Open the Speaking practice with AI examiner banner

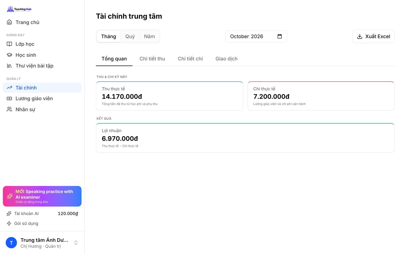coord(42,196)
